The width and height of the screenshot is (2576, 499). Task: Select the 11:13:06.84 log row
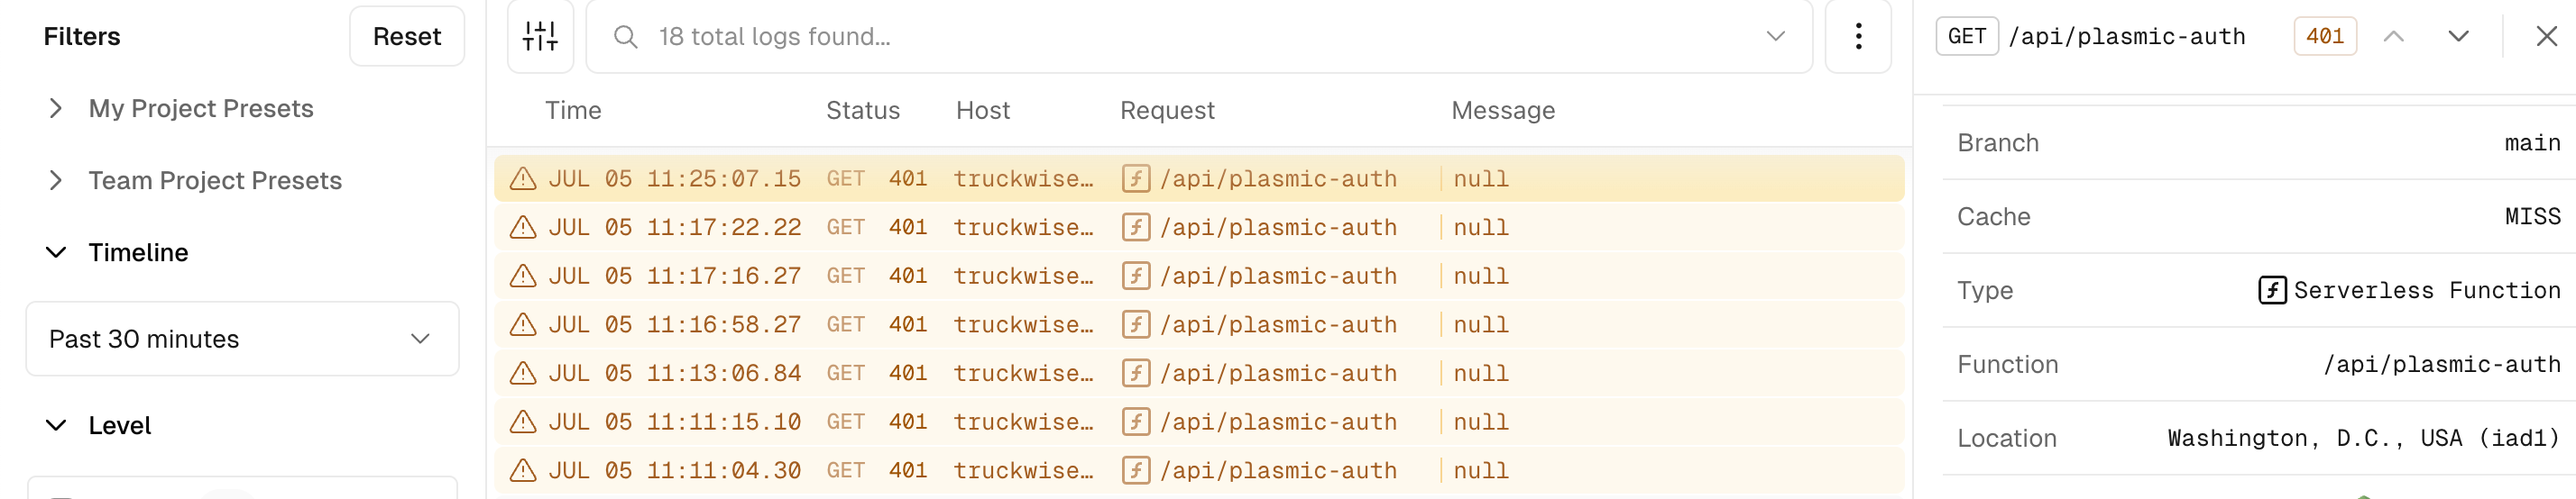(x=1198, y=373)
